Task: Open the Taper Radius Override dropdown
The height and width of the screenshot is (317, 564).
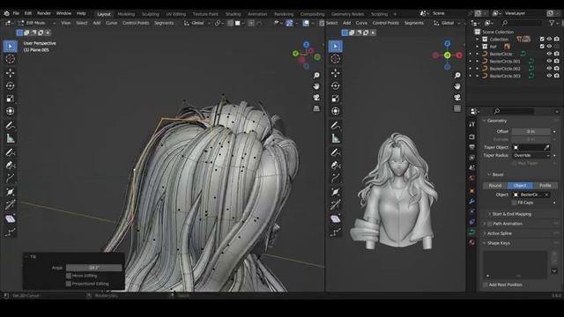Action: [531, 155]
